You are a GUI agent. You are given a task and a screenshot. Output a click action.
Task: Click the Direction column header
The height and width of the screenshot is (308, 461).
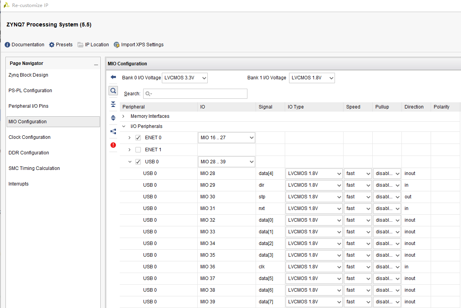click(416, 107)
